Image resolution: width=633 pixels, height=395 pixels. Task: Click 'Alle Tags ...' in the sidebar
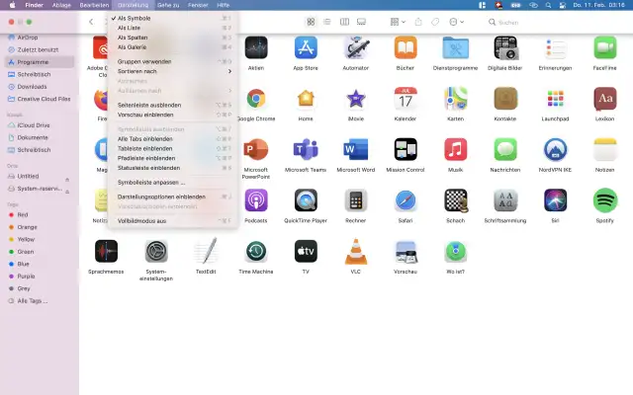35,300
